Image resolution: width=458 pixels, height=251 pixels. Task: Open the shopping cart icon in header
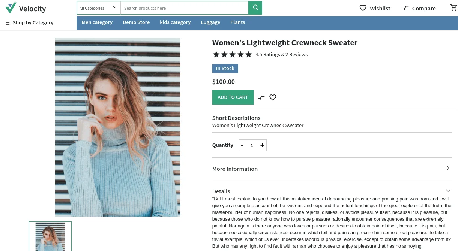[x=453, y=8]
